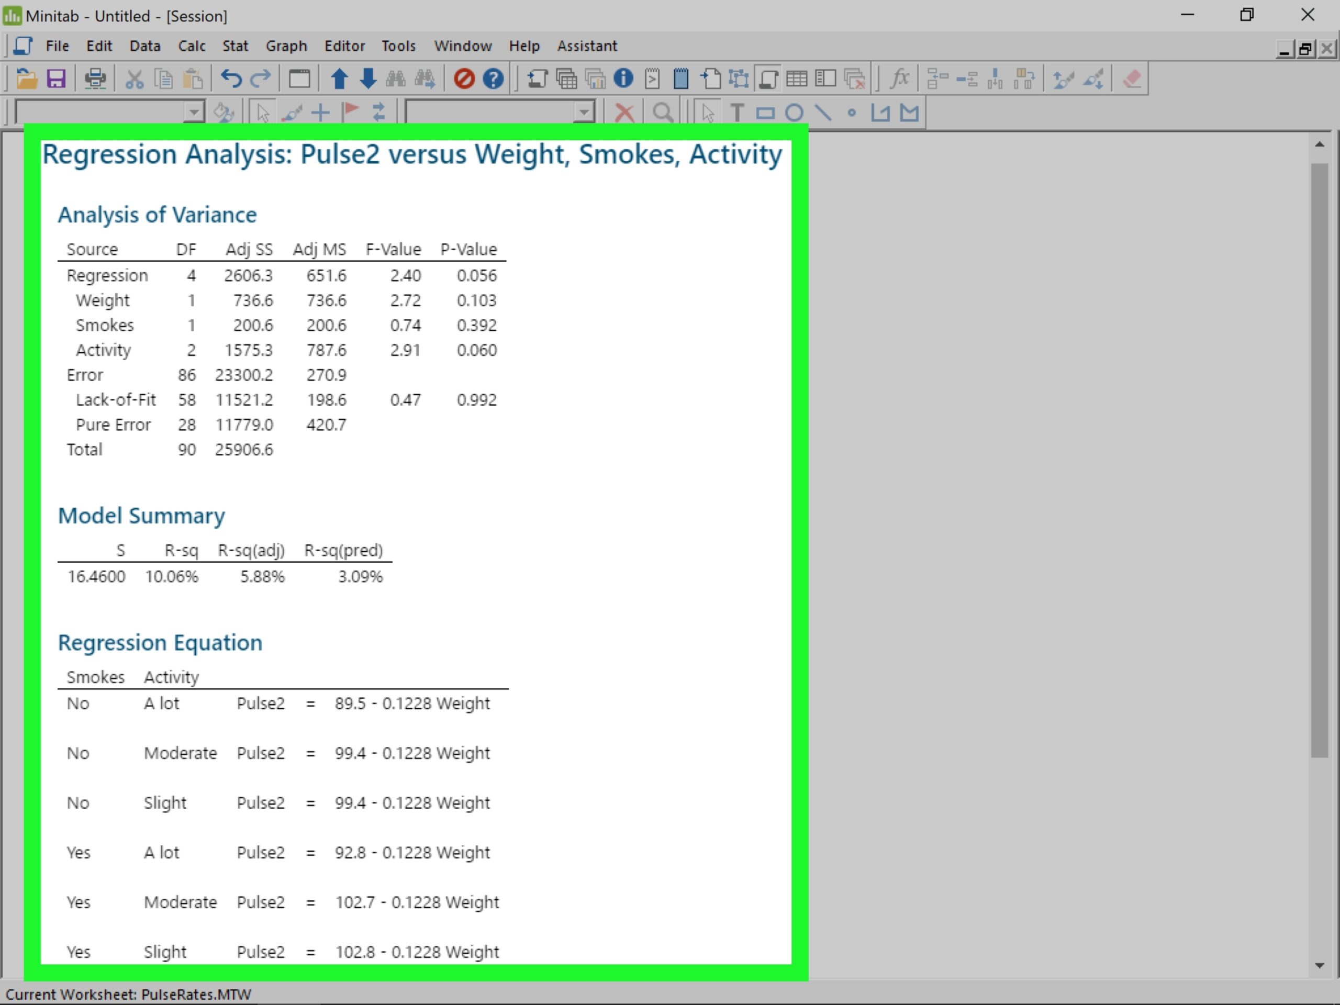Click the red Flag icon
1340x1005 pixels.
pyautogui.click(x=350, y=113)
